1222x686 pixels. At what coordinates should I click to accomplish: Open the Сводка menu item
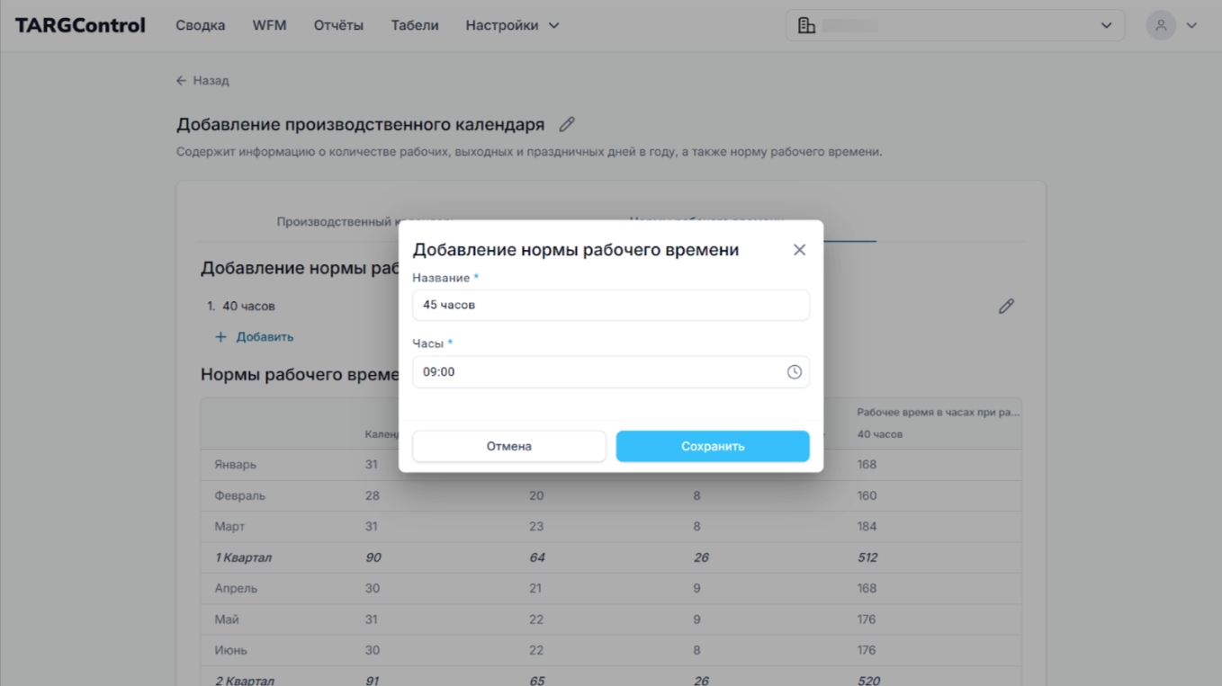coord(200,25)
